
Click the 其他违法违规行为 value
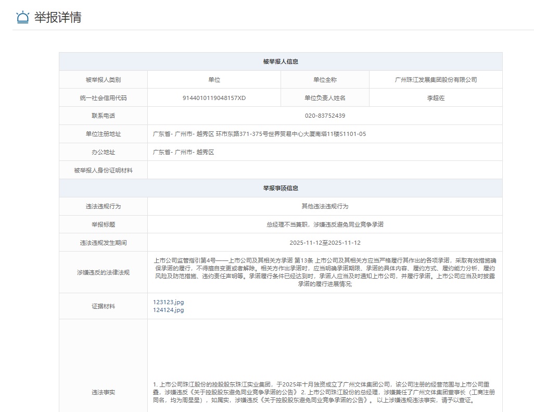(x=325, y=206)
